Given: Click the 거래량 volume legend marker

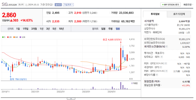Looking at the screenshot, I should click(x=135, y=83).
